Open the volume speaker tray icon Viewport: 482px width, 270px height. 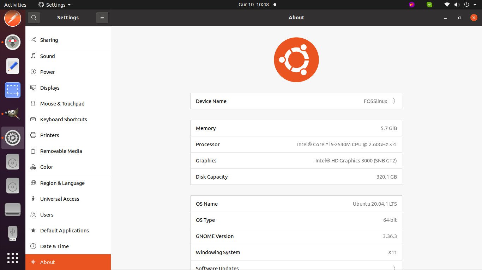tap(457, 5)
